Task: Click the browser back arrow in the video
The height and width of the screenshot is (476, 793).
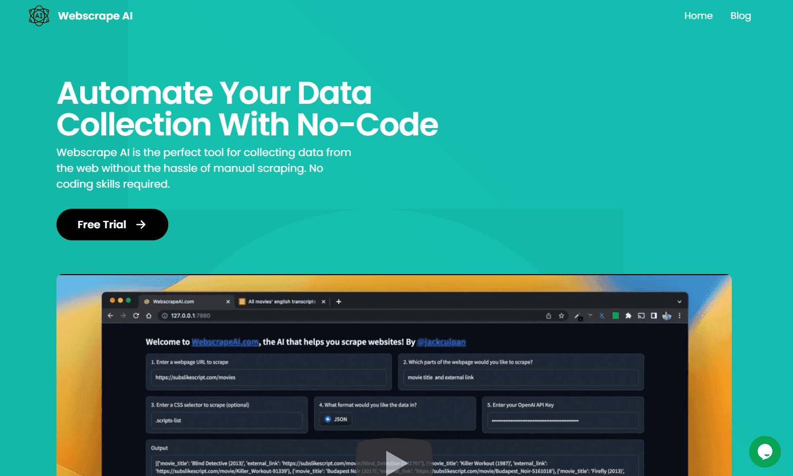Action: (110, 316)
